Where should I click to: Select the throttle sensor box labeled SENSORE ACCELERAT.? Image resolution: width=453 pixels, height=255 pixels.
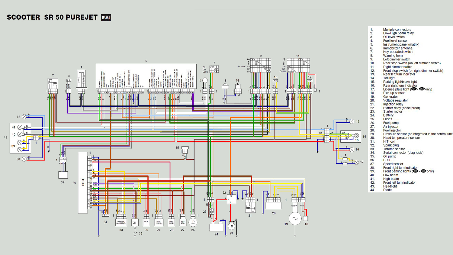(121, 222)
